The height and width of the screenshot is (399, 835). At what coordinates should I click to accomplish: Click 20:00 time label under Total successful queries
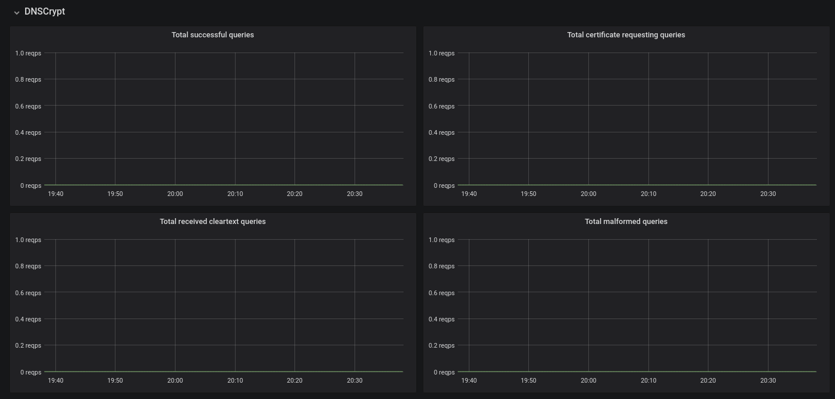pos(175,194)
